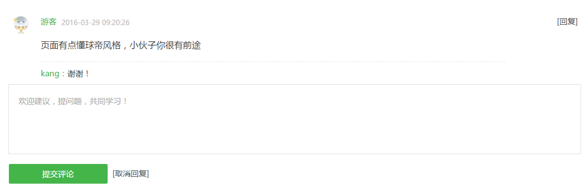Click the [回复] reply link
The width and height of the screenshot is (588, 193).
click(567, 22)
